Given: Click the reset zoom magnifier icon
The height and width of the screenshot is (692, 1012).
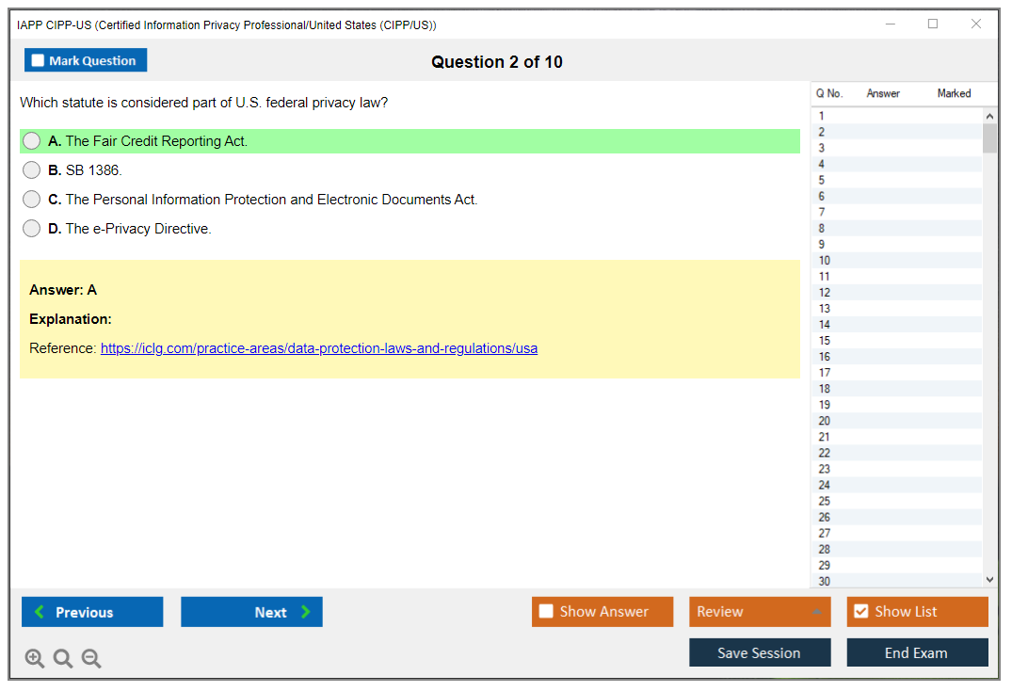Looking at the screenshot, I should click(x=63, y=659).
